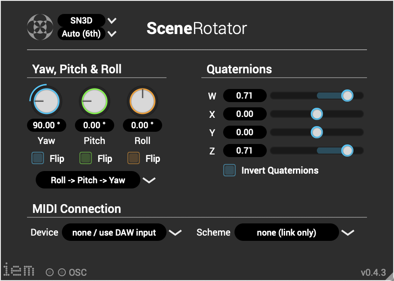The width and height of the screenshot is (394, 281).
Task: Click the green Pitch knob
Action: coord(94,101)
